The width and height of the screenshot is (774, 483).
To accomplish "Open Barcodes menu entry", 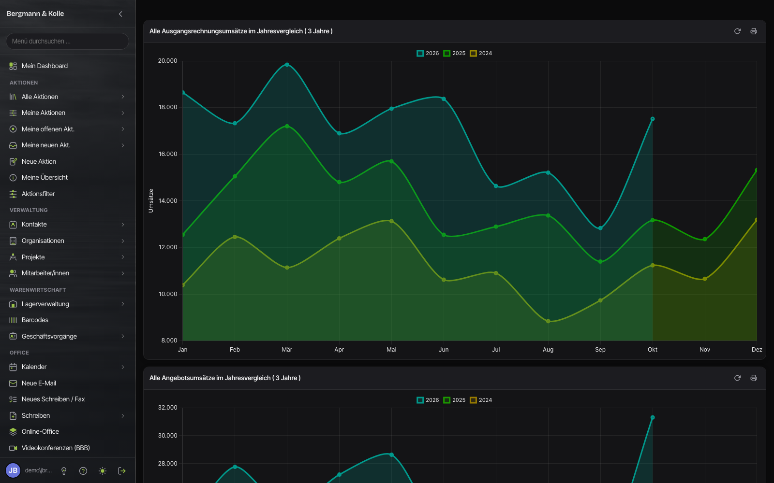I will pyautogui.click(x=67, y=320).
